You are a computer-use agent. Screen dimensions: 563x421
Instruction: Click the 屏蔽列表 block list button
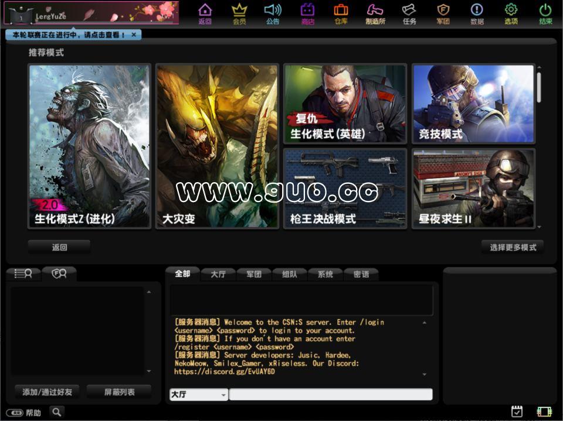coord(119,392)
